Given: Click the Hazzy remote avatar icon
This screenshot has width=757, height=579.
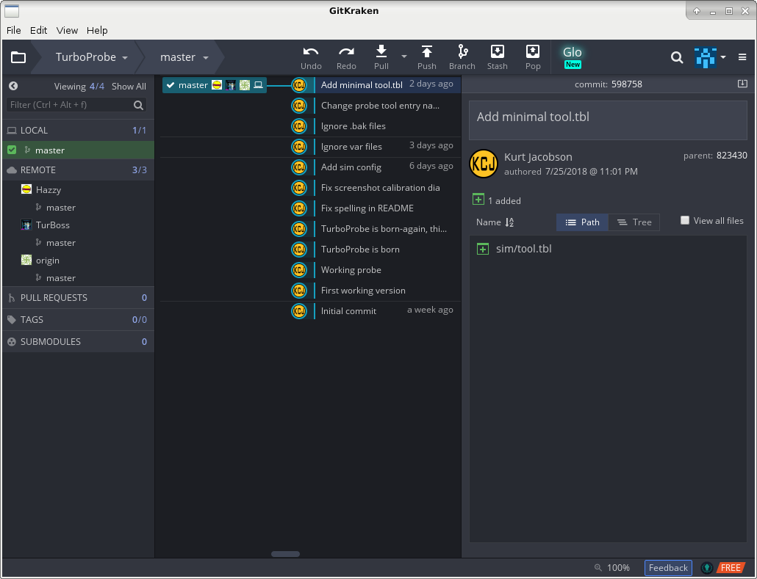Looking at the screenshot, I should (26, 189).
